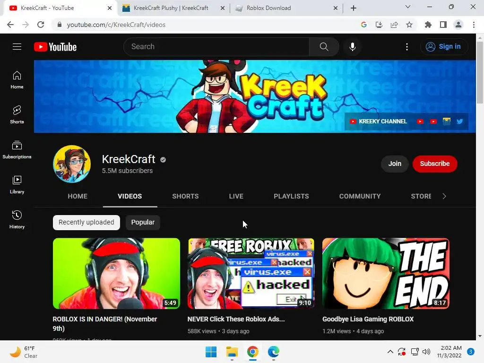This screenshot has width=484, height=363.
Task: Click the Twitter icon in banner
Action: pos(459,121)
